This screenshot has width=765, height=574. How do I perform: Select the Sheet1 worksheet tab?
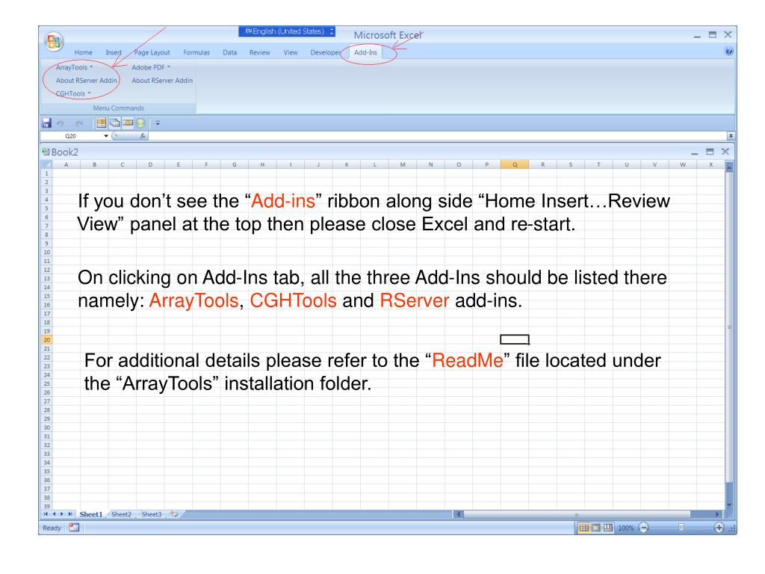point(90,514)
